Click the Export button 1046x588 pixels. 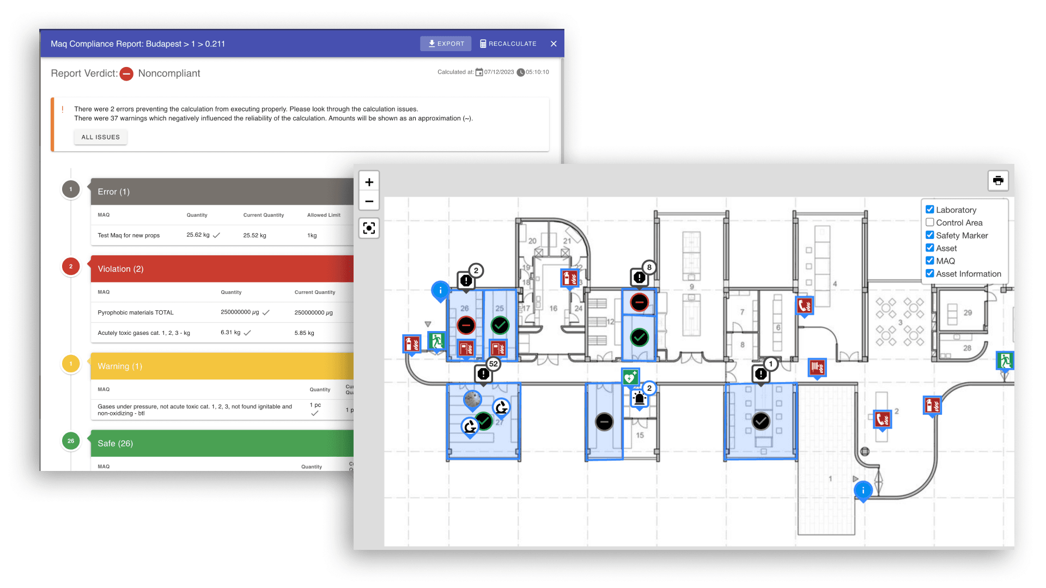(x=446, y=44)
